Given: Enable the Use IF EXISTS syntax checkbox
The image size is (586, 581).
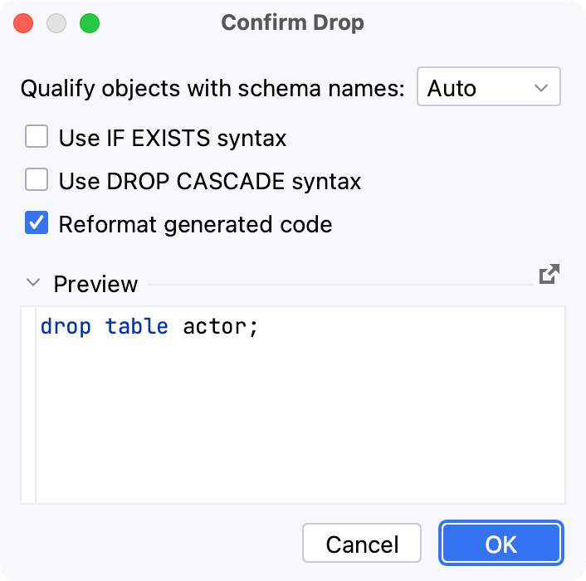Looking at the screenshot, I should pos(37,137).
